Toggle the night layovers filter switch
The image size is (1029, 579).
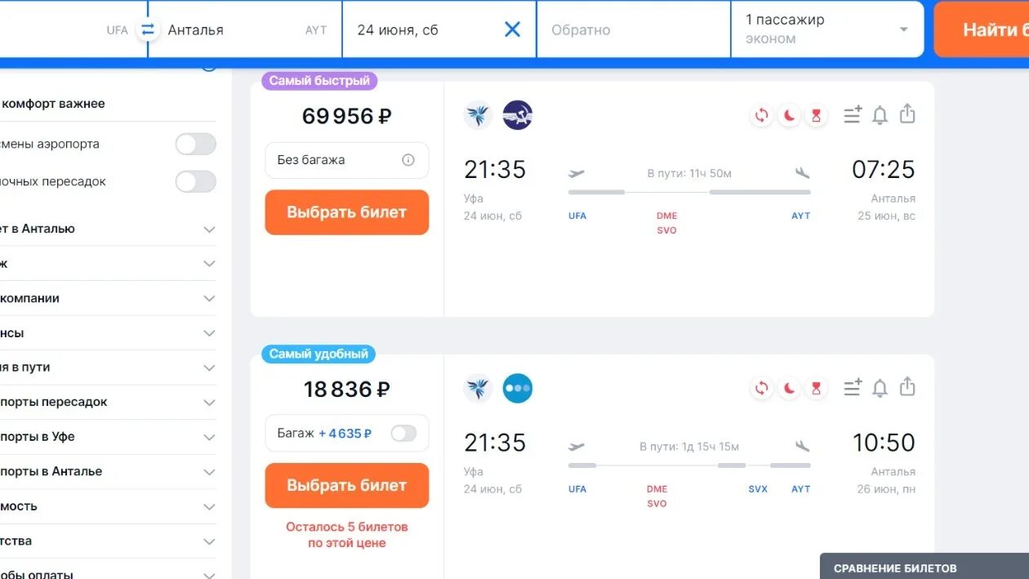coord(196,181)
